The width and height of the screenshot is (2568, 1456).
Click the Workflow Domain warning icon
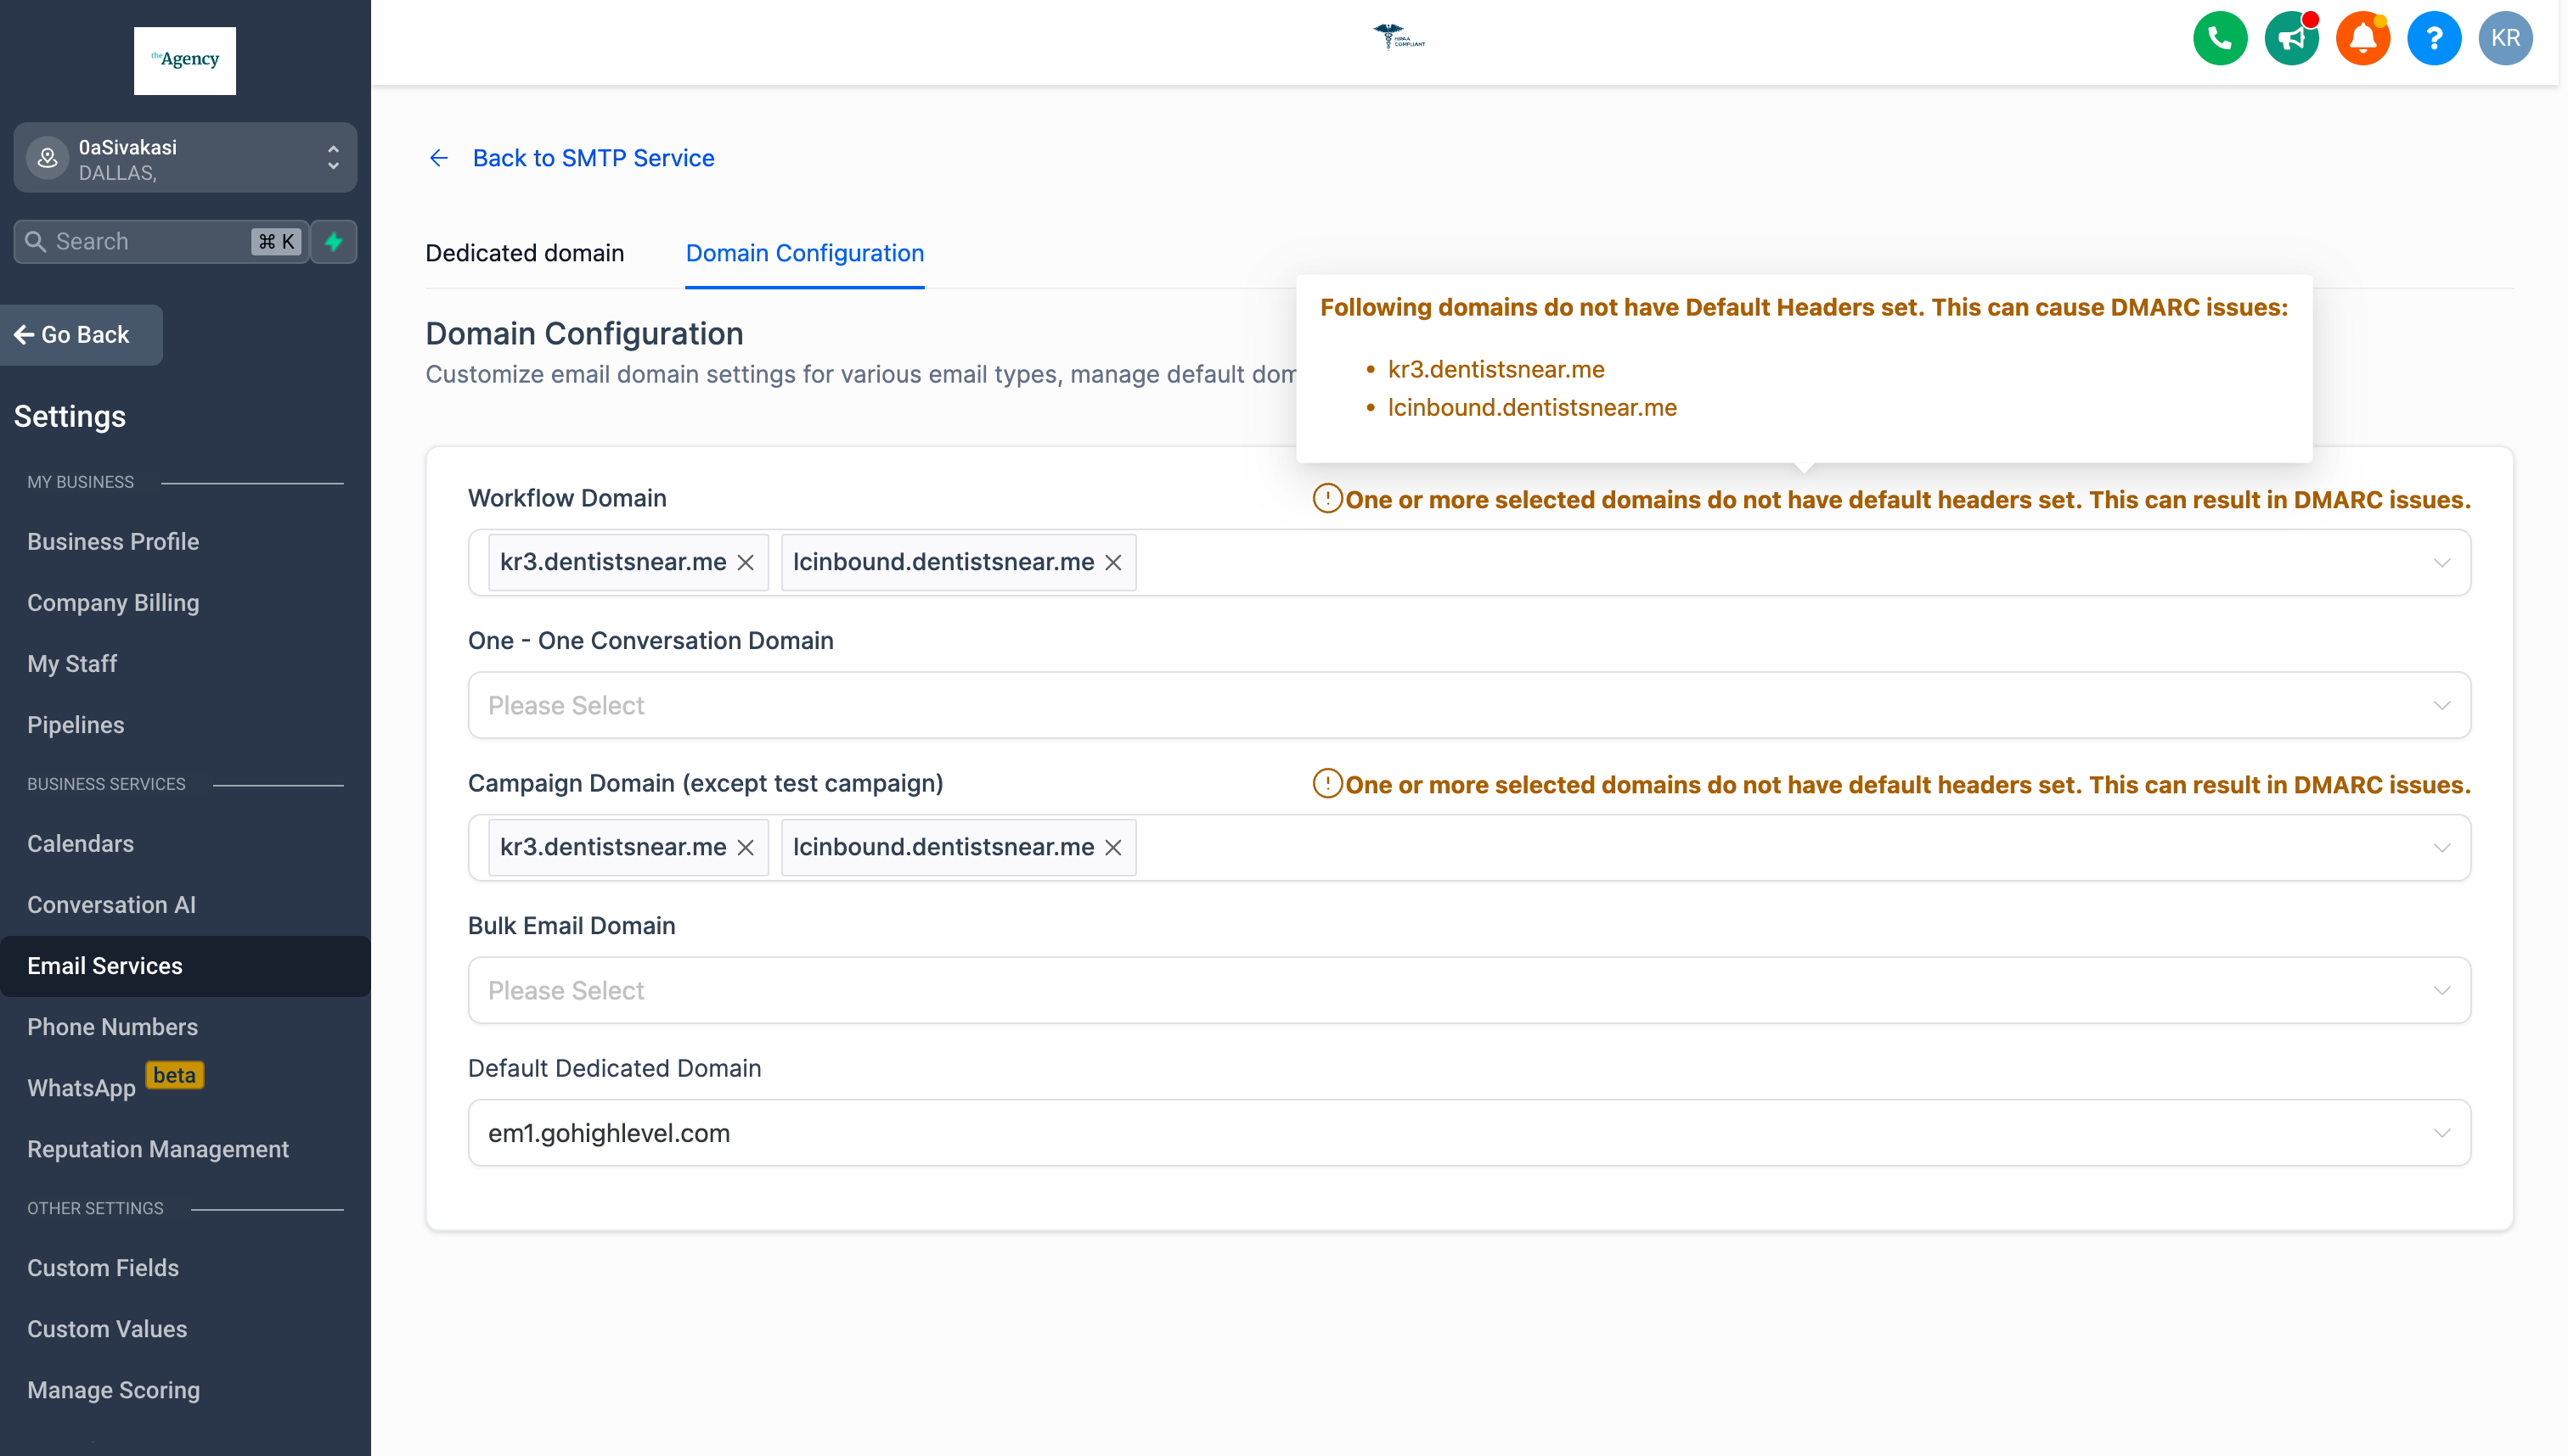1327,498
